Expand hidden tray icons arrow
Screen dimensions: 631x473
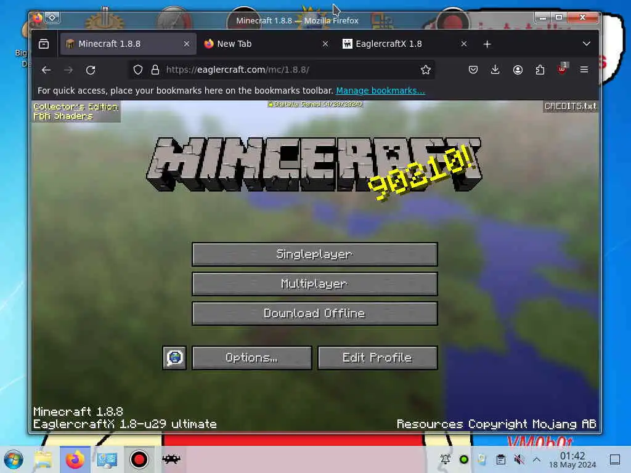tap(537, 459)
